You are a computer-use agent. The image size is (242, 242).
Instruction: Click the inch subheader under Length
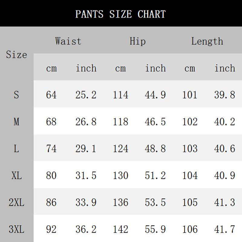coord(225,68)
